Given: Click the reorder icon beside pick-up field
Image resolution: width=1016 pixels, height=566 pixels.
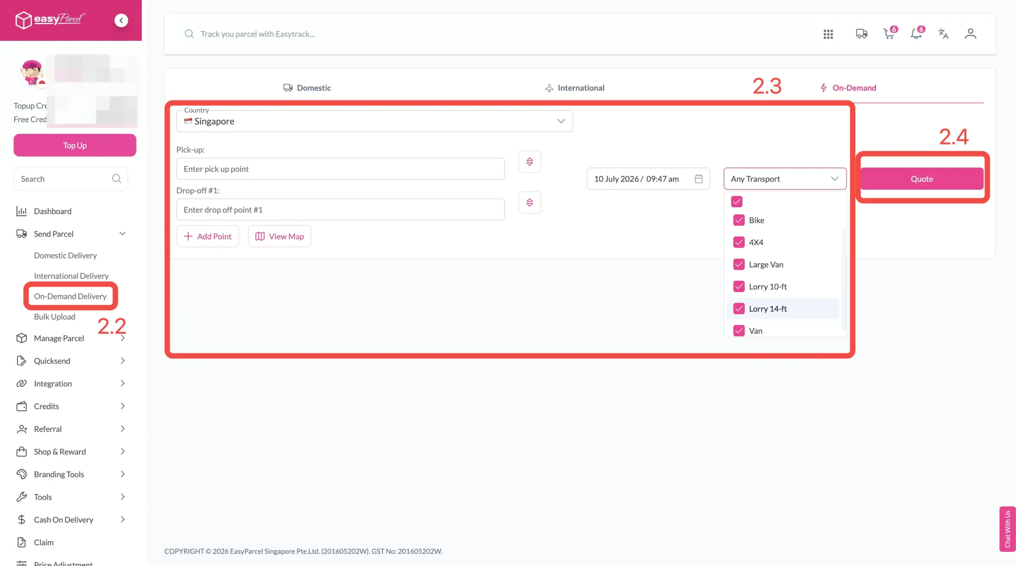Looking at the screenshot, I should (x=529, y=162).
